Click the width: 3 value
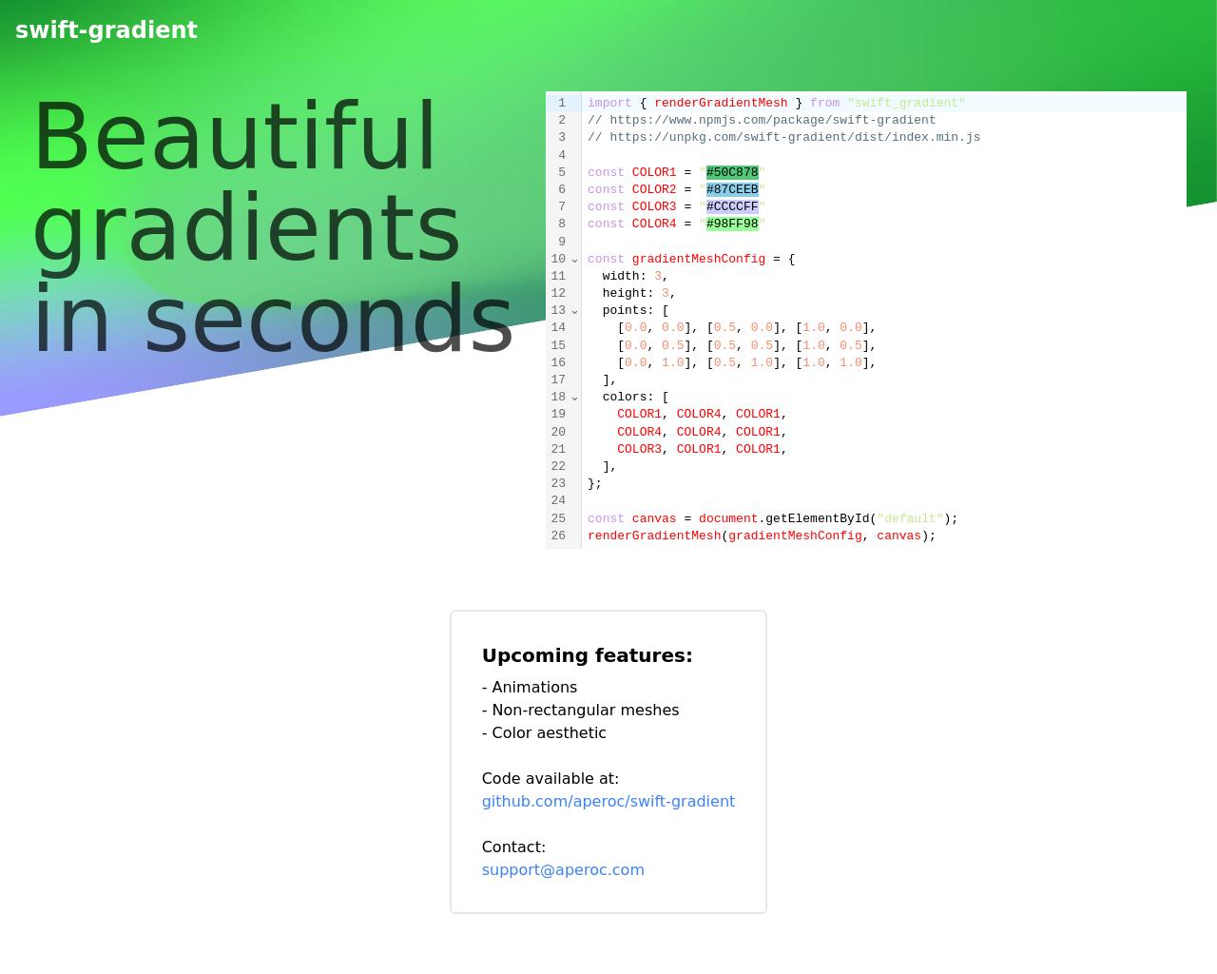Screen dimensions: 1217x974 (x=658, y=276)
